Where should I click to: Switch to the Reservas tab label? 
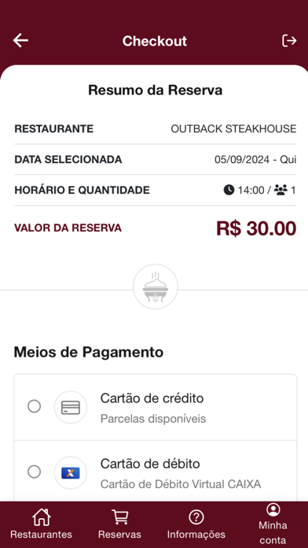[x=119, y=535]
